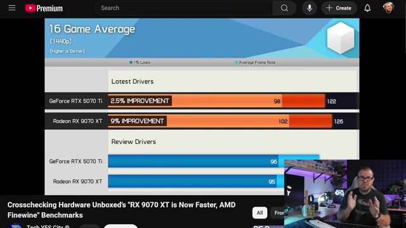Viewport: 406px width, 228px height.
Task: Click the Average Frame Rate legend entry
Action: [x=255, y=62]
